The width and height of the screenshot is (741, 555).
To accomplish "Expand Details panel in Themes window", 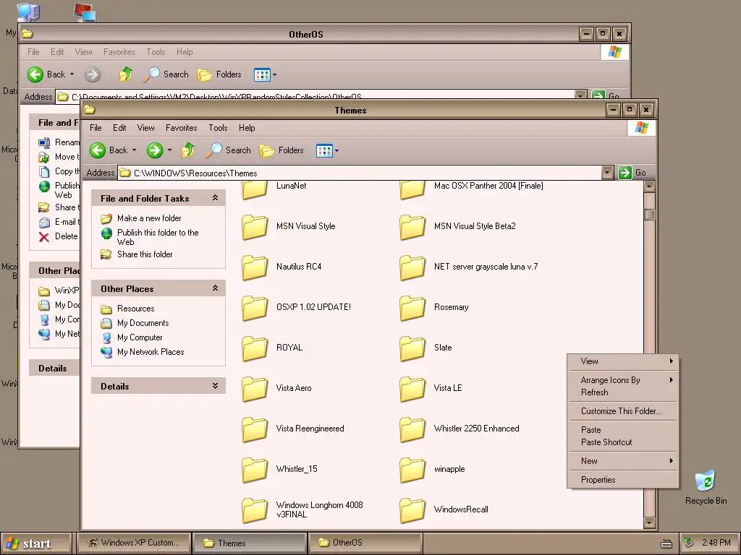I will pos(215,386).
